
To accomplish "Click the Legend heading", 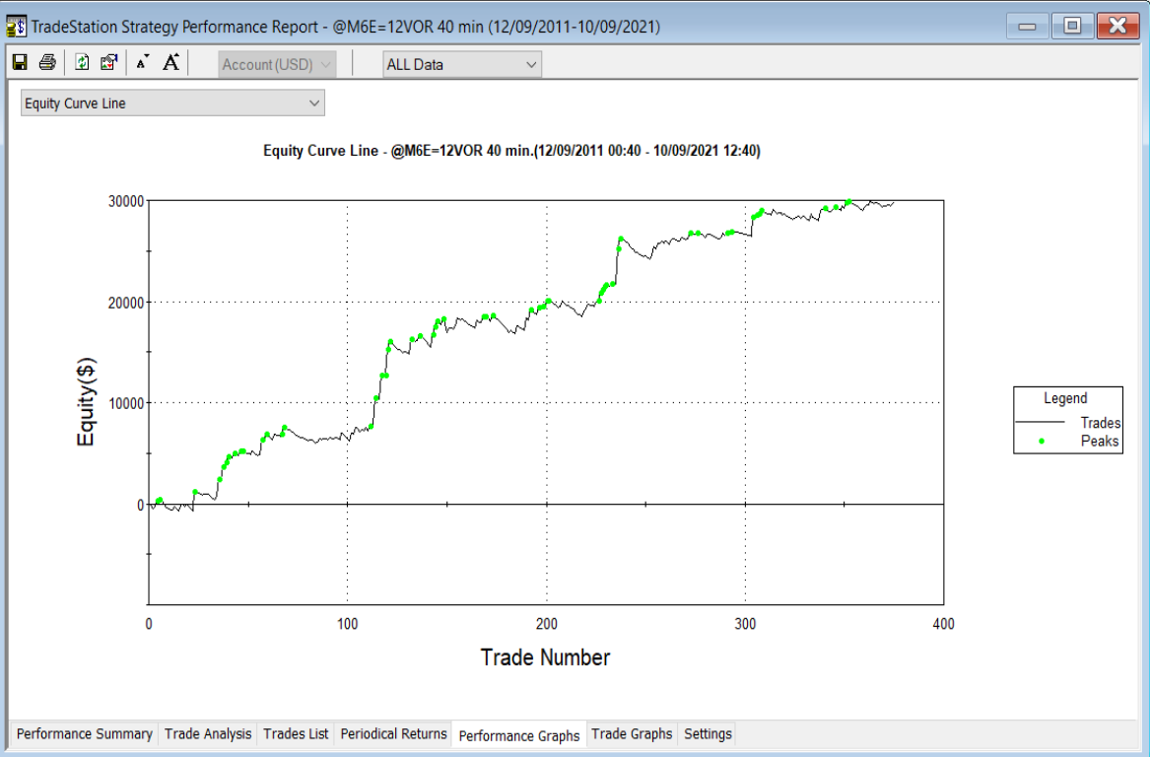I will click(x=1065, y=398).
